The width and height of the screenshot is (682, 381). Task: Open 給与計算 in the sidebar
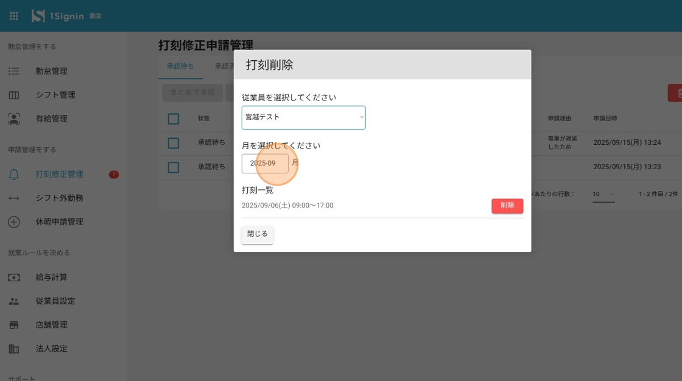[51, 278]
